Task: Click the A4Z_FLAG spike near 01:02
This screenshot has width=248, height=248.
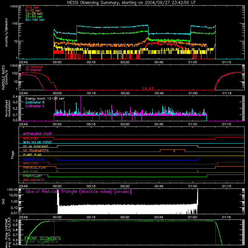Action: pyautogui.click(x=198, y=172)
